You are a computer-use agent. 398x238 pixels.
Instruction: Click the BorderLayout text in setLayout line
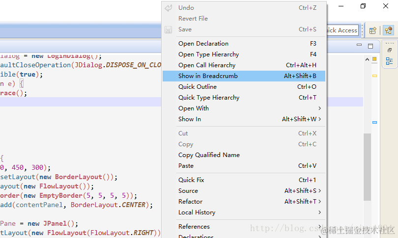tap(79, 177)
